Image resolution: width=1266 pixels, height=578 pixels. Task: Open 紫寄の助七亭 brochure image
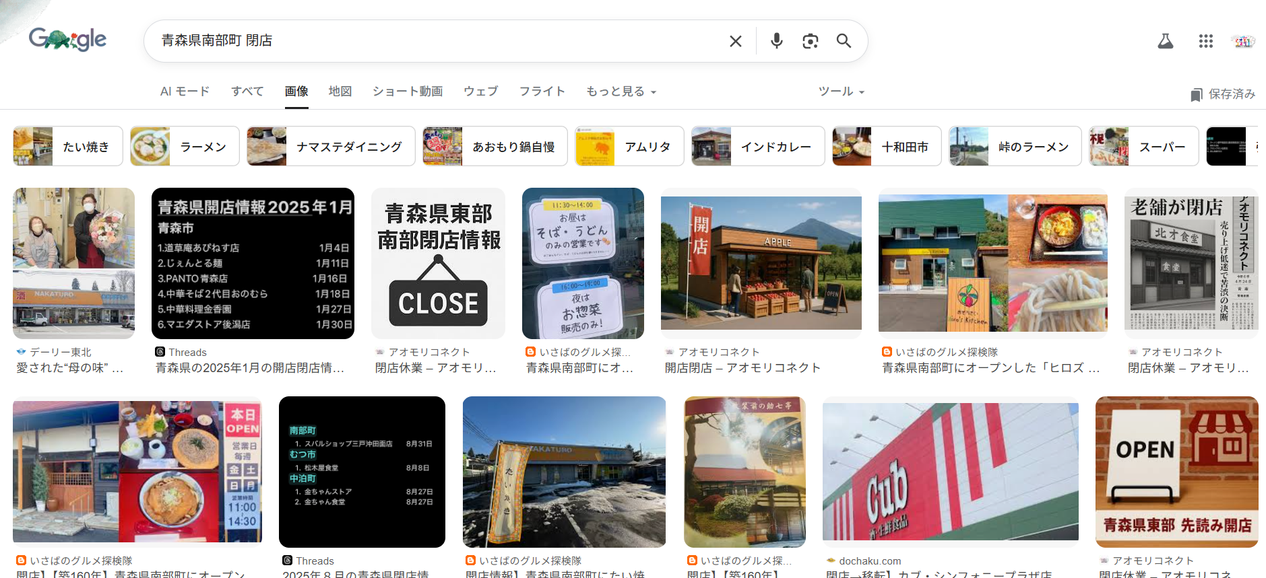click(x=745, y=472)
